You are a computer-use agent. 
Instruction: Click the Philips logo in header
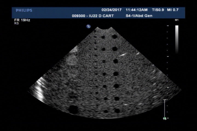[24, 10]
